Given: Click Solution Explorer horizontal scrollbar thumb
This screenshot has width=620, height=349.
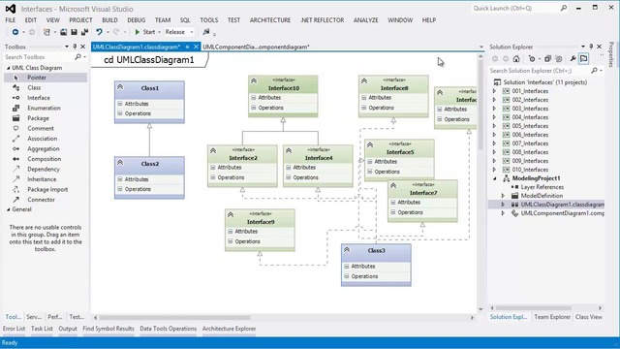Looking at the screenshot, I should tap(534, 308).
